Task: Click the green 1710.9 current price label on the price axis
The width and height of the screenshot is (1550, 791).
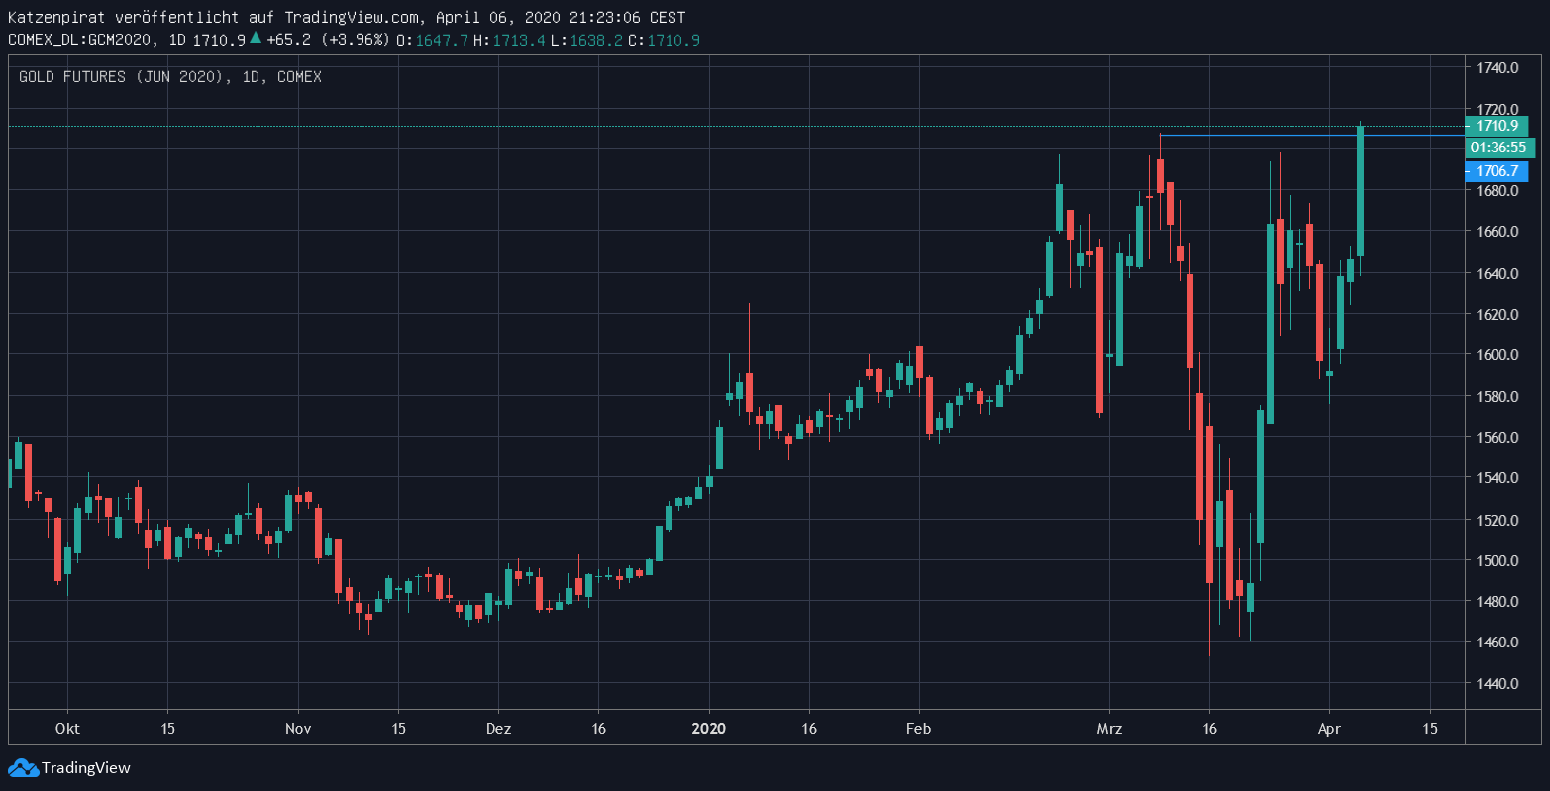Action: (x=1498, y=126)
